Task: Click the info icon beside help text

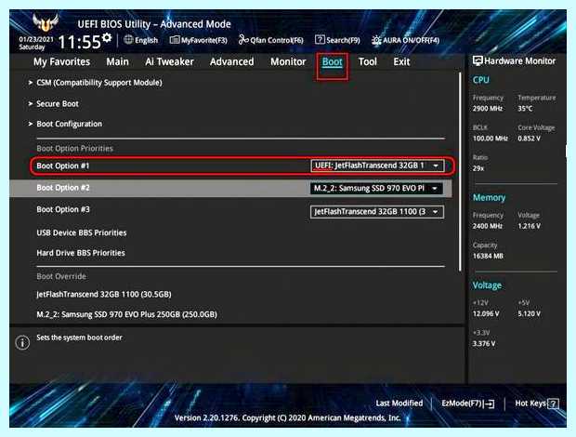Action: (22, 342)
